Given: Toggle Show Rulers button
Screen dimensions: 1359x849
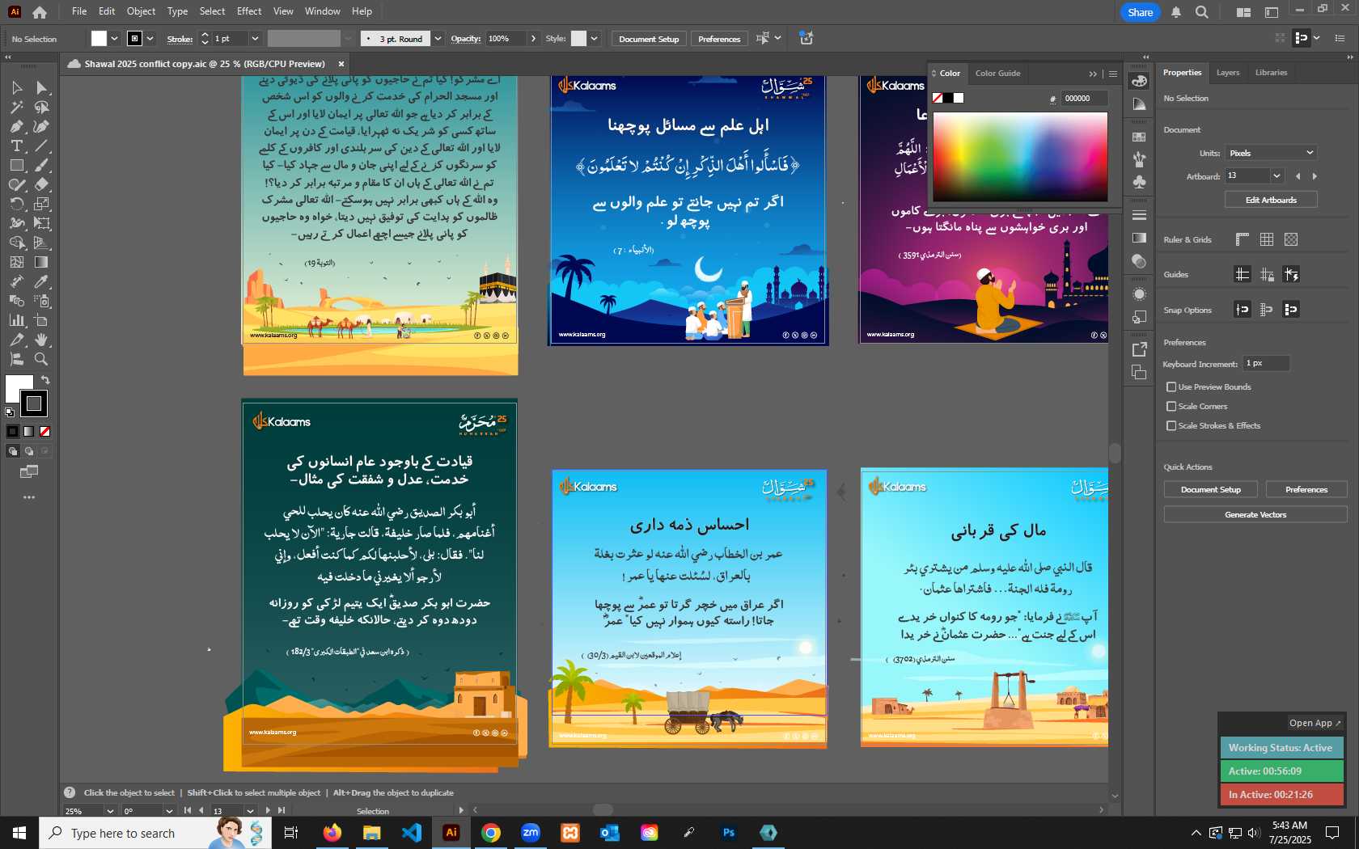Looking at the screenshot, I should [1243, 239].
